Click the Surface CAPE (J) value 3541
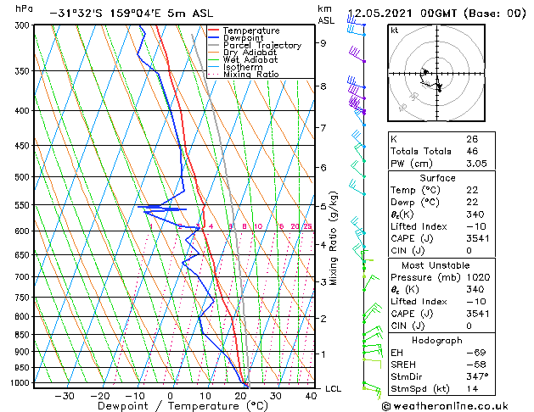The height and width of the screenshot is (412, 534). click(477, 238)
